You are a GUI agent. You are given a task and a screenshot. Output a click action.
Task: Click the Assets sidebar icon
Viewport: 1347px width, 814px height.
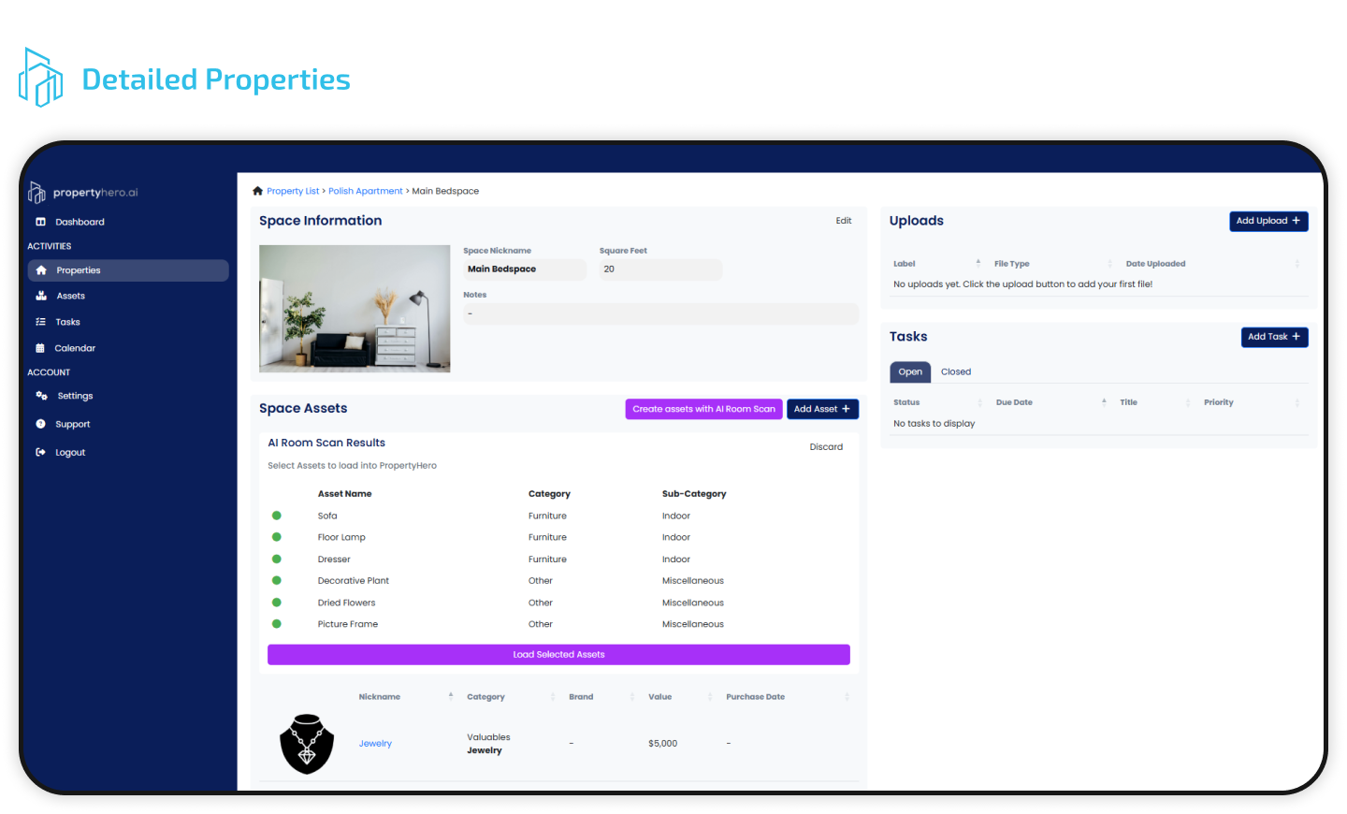[x=41, y=296]
